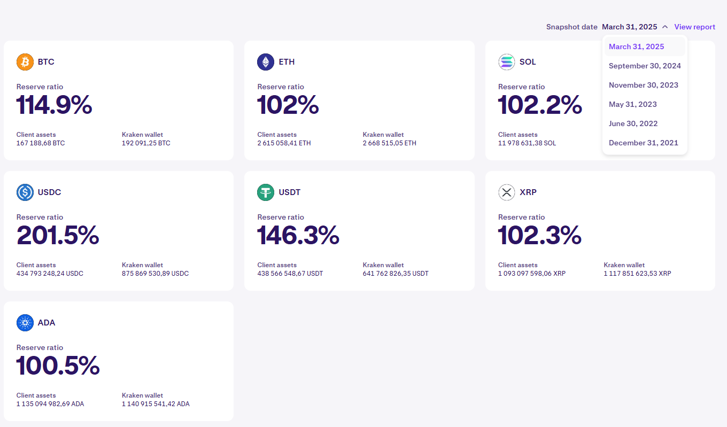
Task: Click the 146.3% USDT reserve ratio
Action: pyautogui.click(x=298, y=235)
